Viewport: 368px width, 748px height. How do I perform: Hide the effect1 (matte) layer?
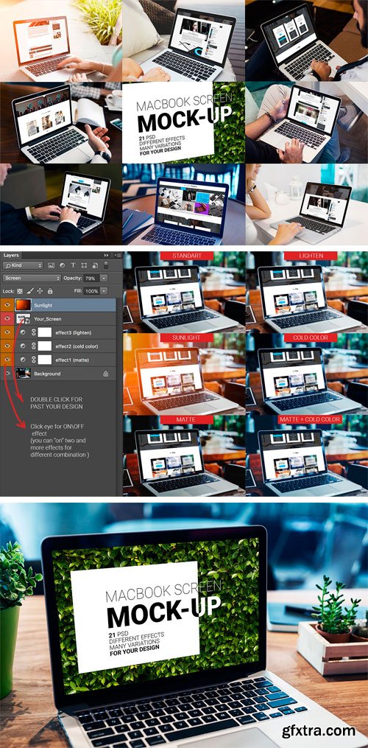(7, 359)
